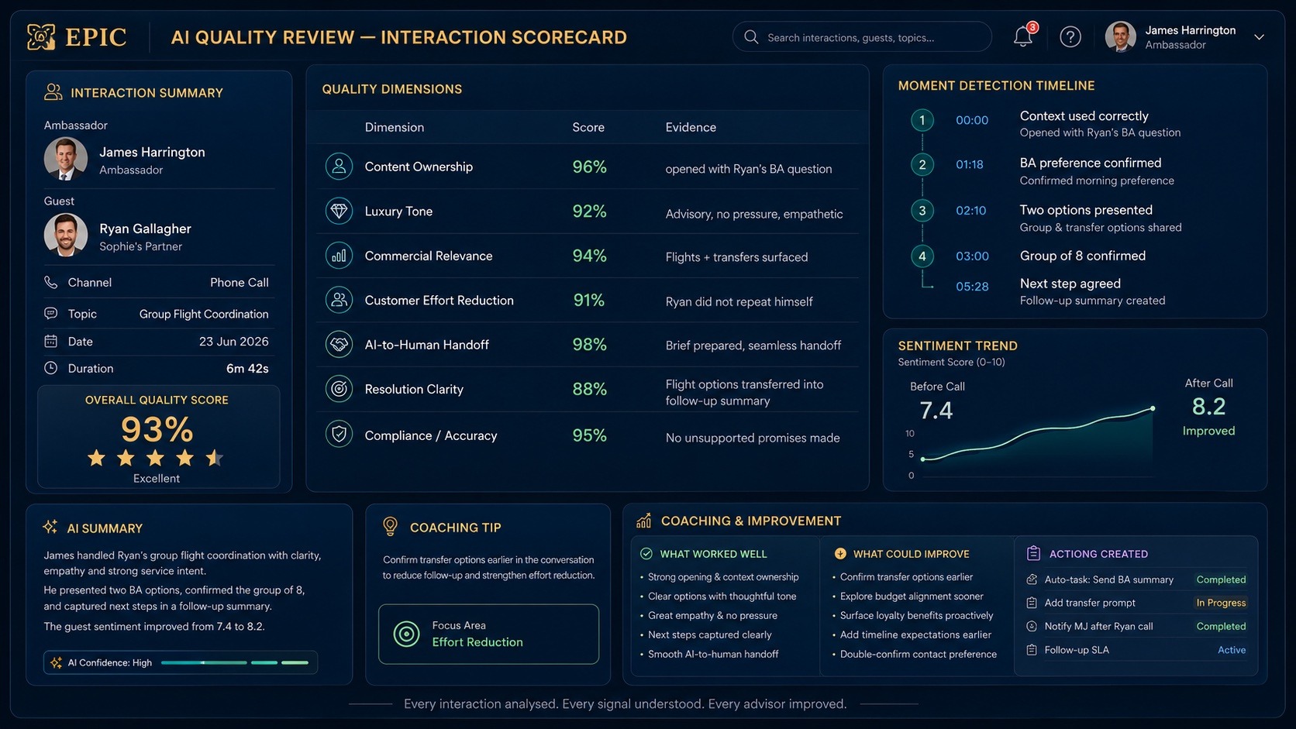Screen dimensions: 1296x729
Task: Click the Coaching Tip lightbulb icon
Action: (x=390, y=527)
